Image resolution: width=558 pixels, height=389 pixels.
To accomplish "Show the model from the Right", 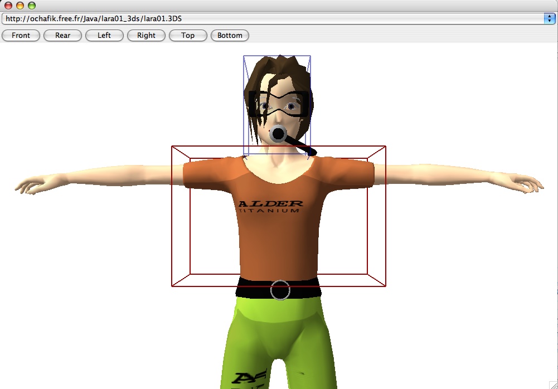I will (146, 35).
